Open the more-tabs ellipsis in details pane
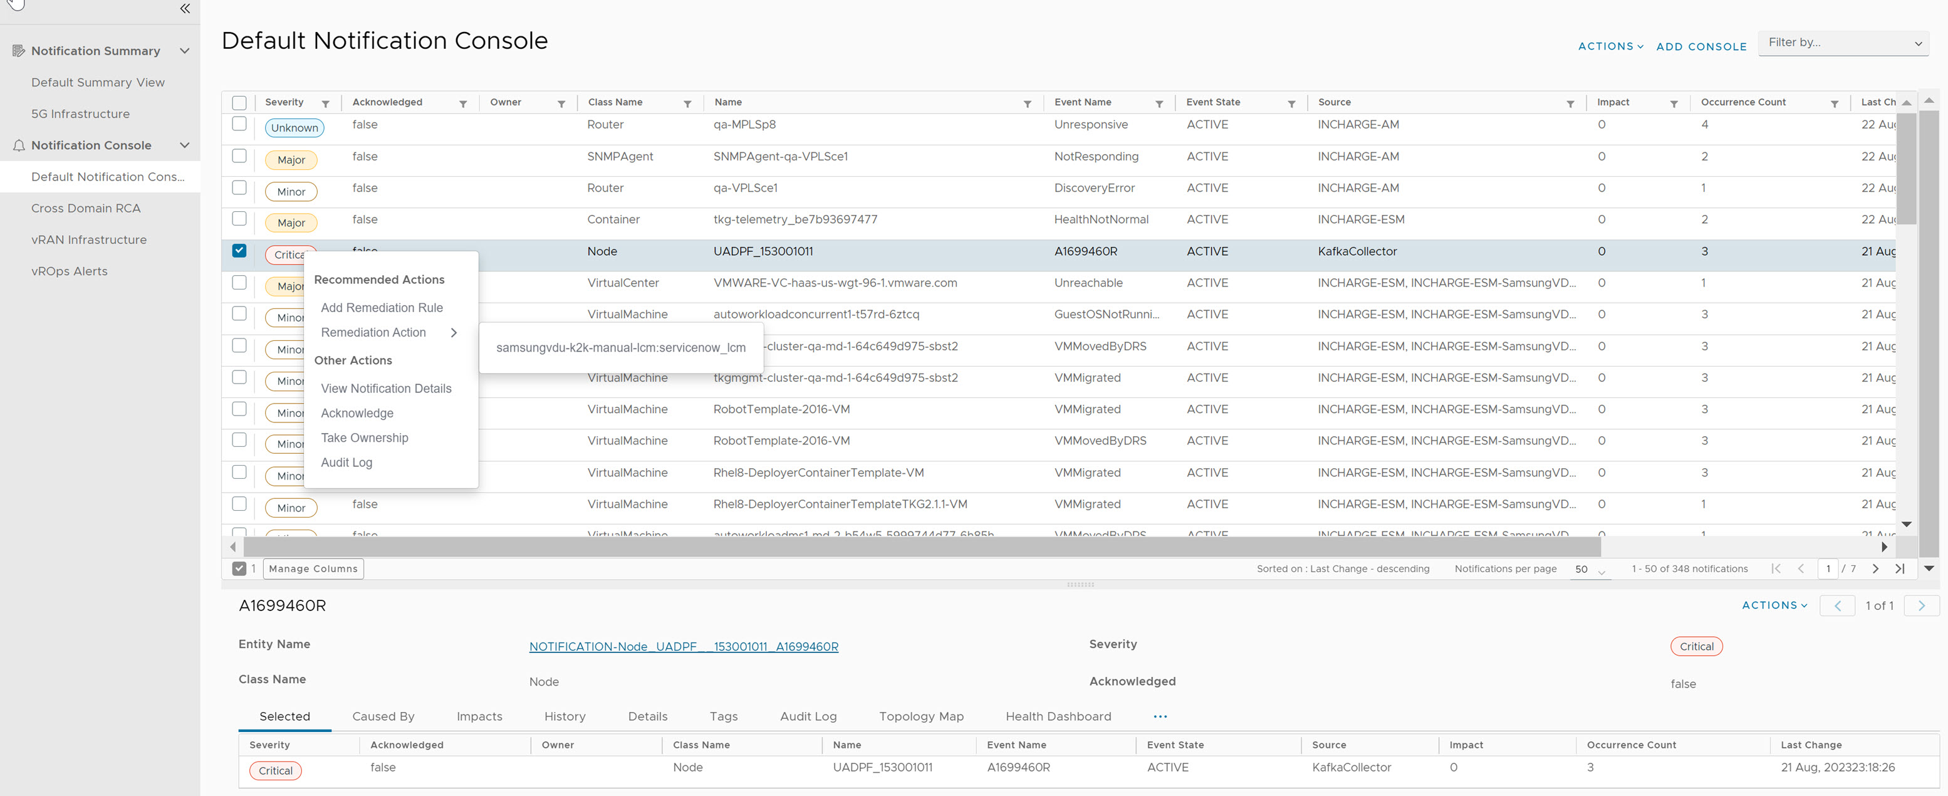This screenshot has width=1948, height=796. 1160,716
